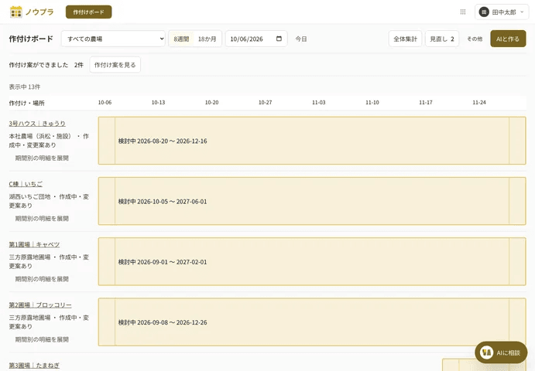Switch to 18か月 view
This screenshot has height=371, width=535.
coord(207,39)
